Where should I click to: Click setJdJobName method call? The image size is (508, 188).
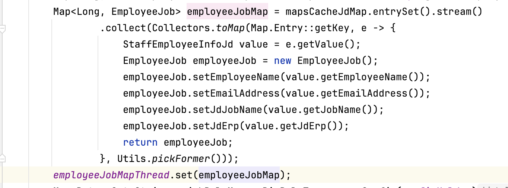[228, 110]
